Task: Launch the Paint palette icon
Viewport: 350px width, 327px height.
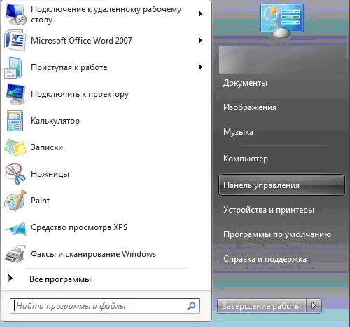Action: (x=15, y=201)
